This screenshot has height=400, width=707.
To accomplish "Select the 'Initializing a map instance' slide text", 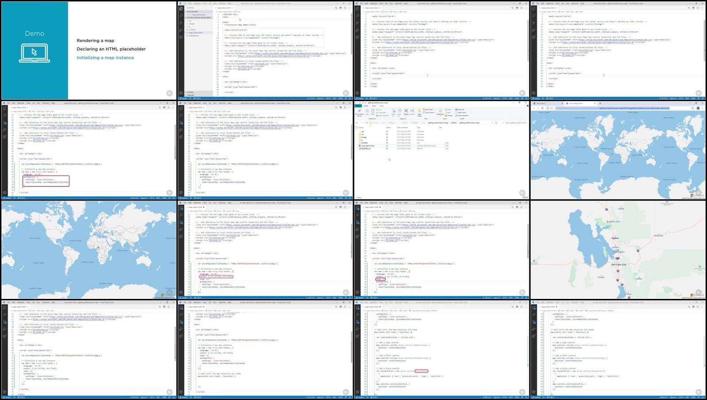I will point(105,58).
